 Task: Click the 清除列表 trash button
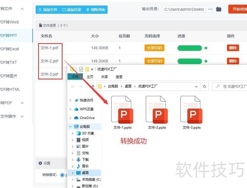[x=96, y=10]
